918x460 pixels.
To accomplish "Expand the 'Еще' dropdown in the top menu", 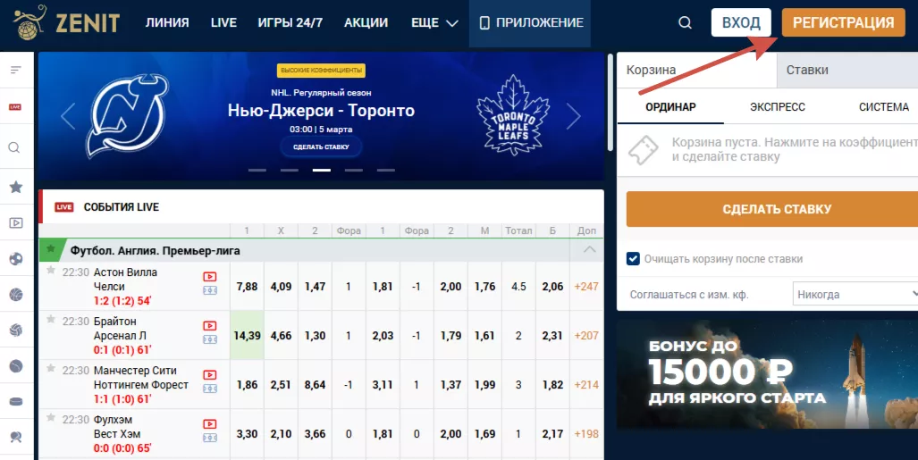I will pyautogui.click(x=434, y=23).
